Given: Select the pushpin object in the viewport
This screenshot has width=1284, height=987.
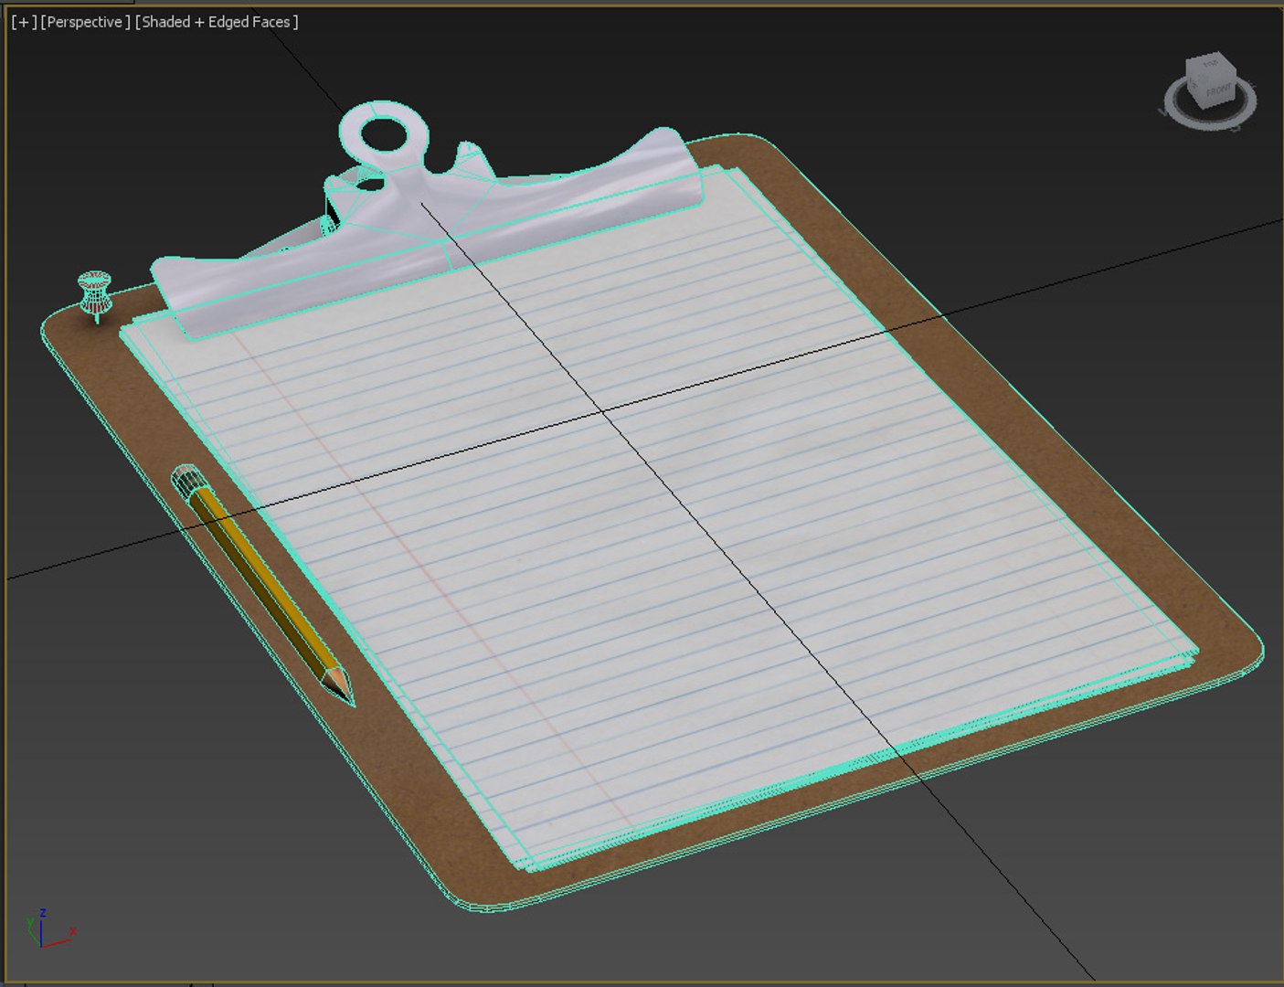Looking at the screenshot, I should pyautogui.click(x=94, y=296).
